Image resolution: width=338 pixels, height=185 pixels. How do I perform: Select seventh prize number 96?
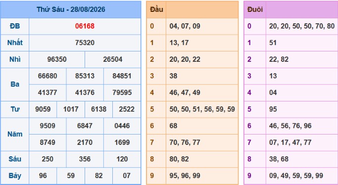pyautogui.click(x=43, y=176)
